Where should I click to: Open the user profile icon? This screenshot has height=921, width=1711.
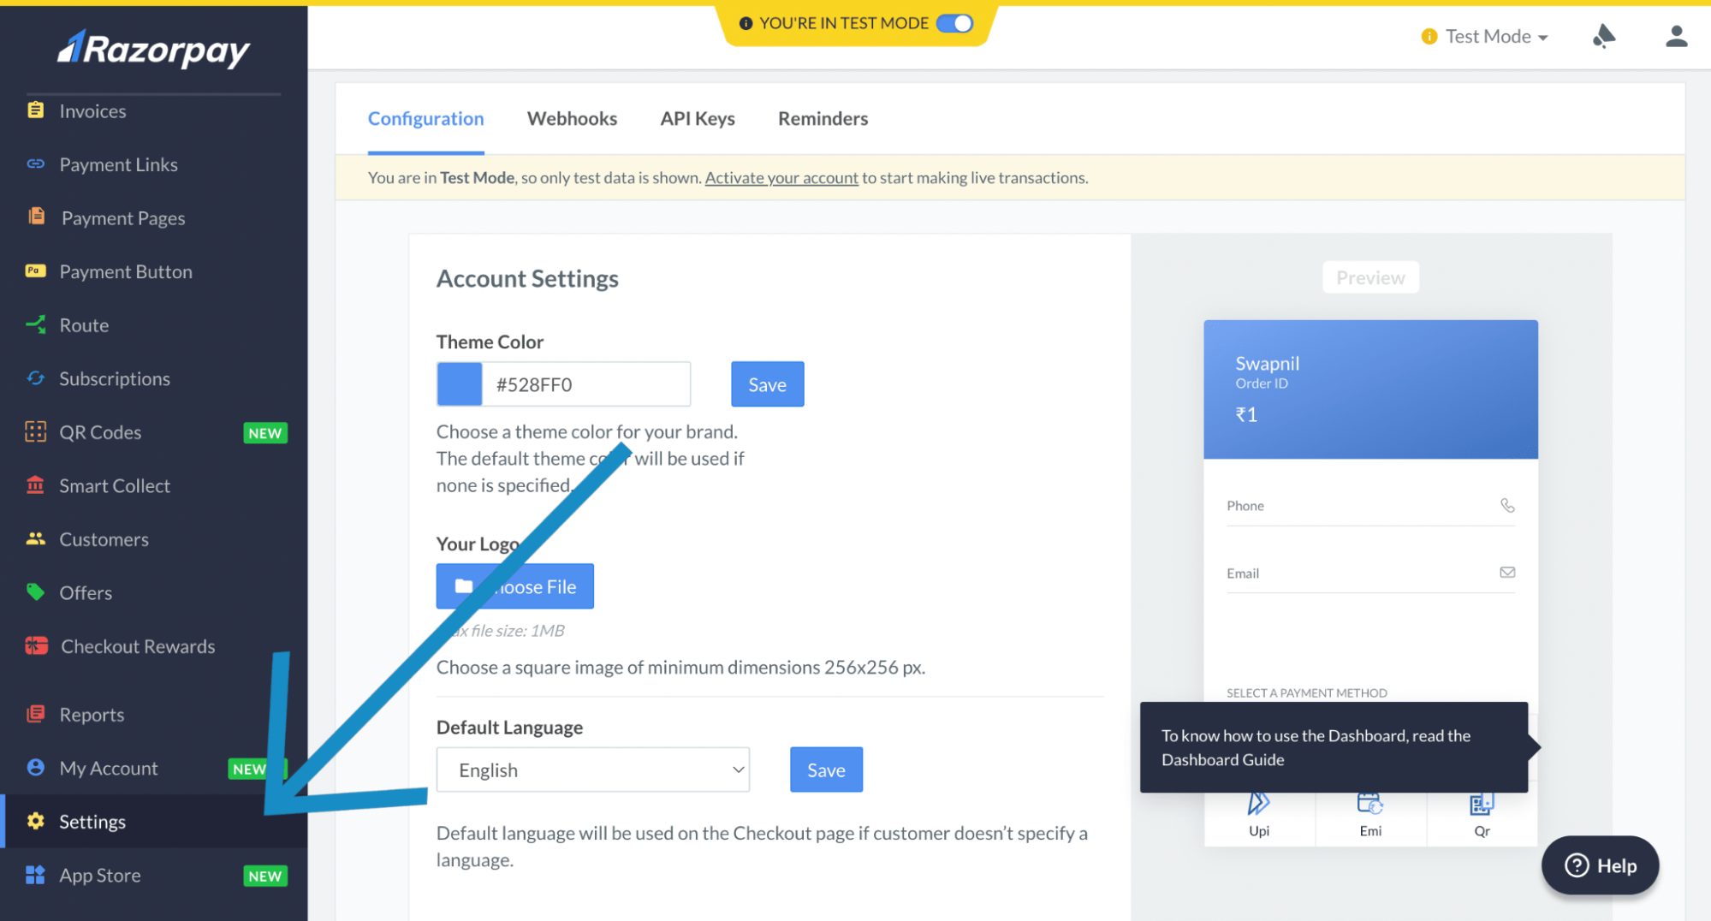(x=1676, y=36)
